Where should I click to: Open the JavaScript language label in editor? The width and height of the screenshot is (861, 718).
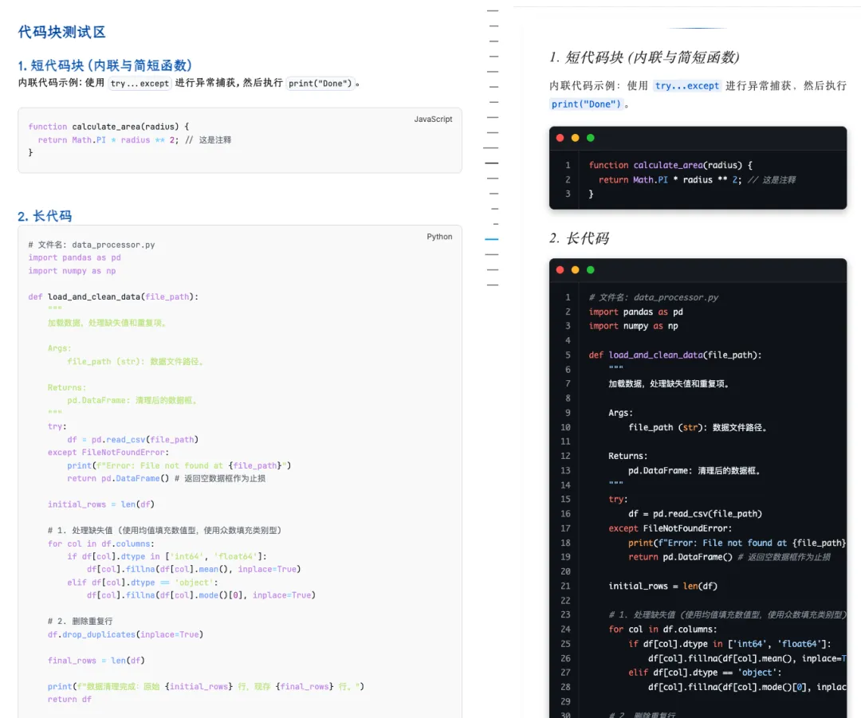pos(433,119)
